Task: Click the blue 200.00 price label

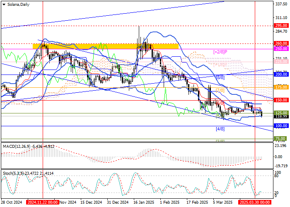Action: [281, 74]
